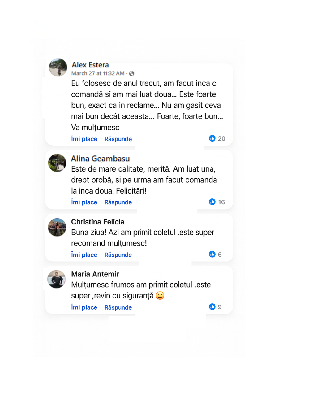Screen dimensions: 334x418
Task: View the 16 likes reaction icon
Action: pos(212,202)
